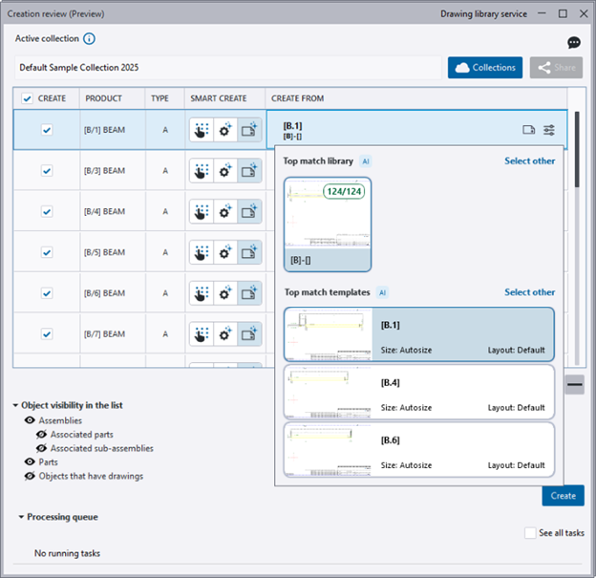
Task: Toggle Associated parts visibility eye
Action: click(x=41, y=435)
